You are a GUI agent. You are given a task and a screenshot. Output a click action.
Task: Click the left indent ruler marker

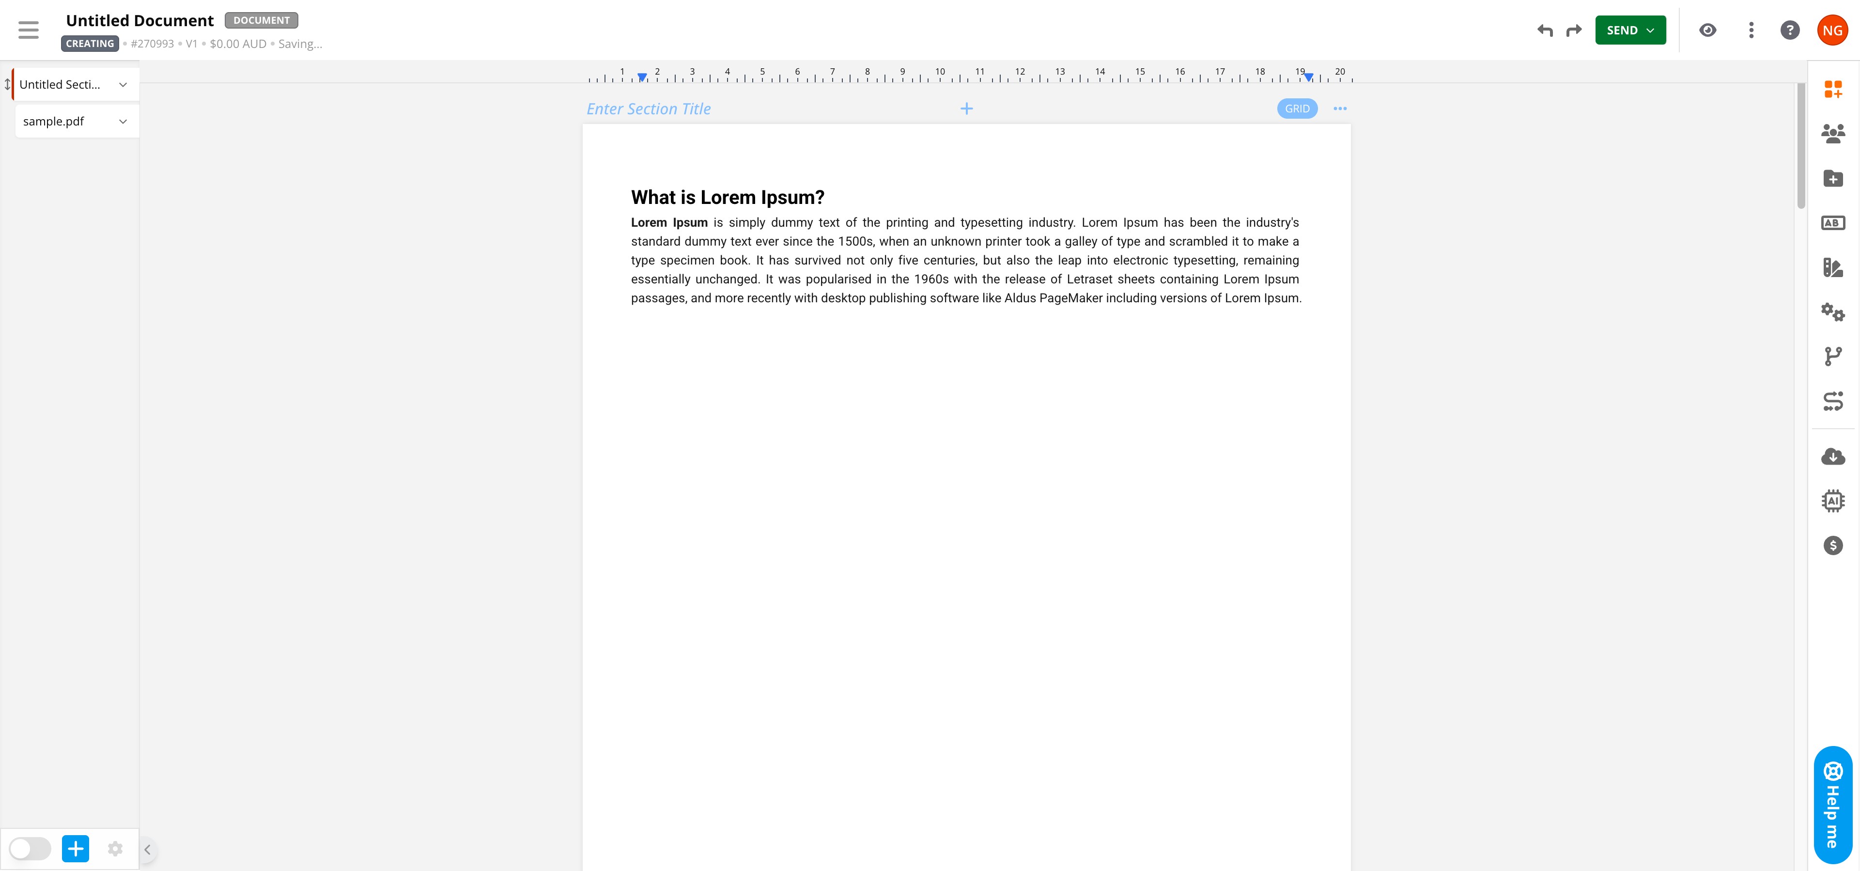(642, 78)
